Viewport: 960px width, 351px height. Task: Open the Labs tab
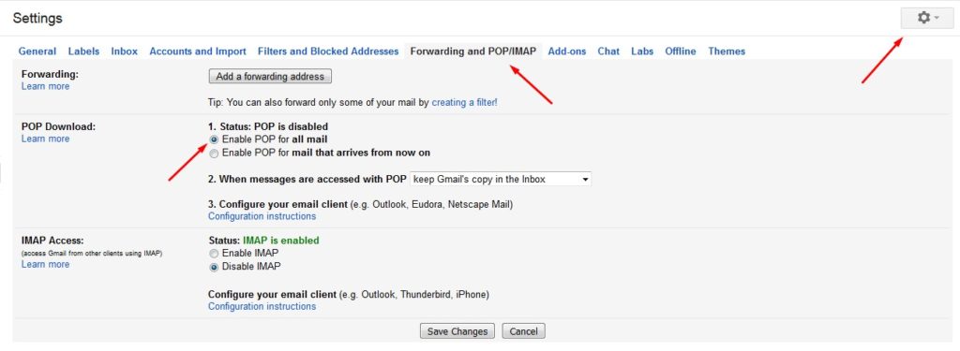coord(642,51)
